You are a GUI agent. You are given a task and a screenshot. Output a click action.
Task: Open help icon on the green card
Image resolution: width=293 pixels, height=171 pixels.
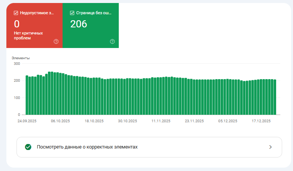click(x=112, y=41)
